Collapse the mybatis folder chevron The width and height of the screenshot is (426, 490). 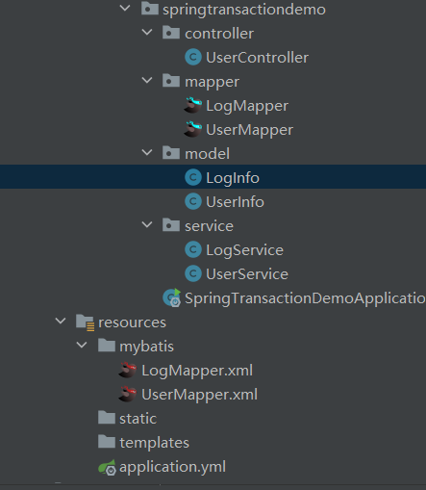82,346
